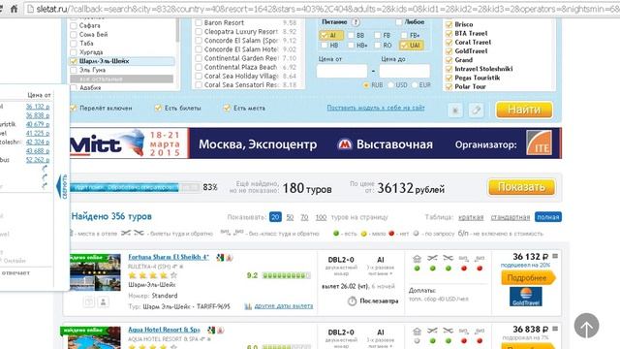Screen dimensions: 620x349
Task: Click the resort list scrollbar
Action: pyautogui.click(x=177, y=30)
